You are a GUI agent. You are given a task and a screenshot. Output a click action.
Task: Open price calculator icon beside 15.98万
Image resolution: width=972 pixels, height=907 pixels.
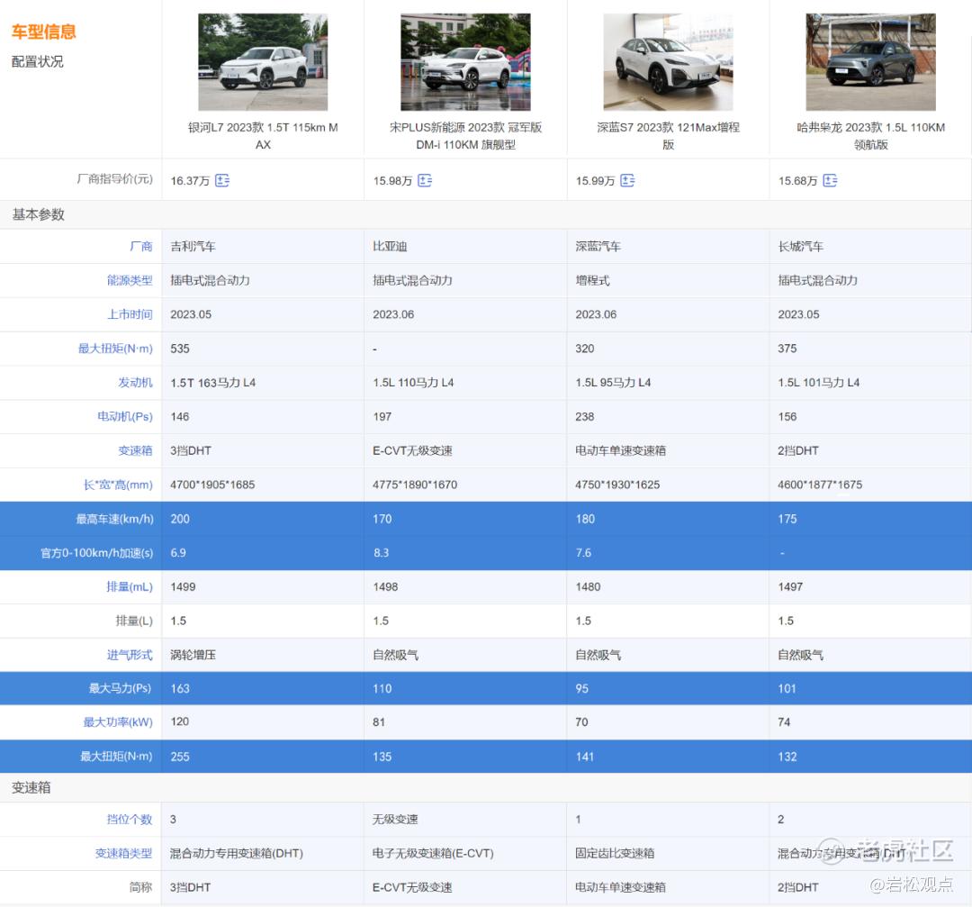425,180
